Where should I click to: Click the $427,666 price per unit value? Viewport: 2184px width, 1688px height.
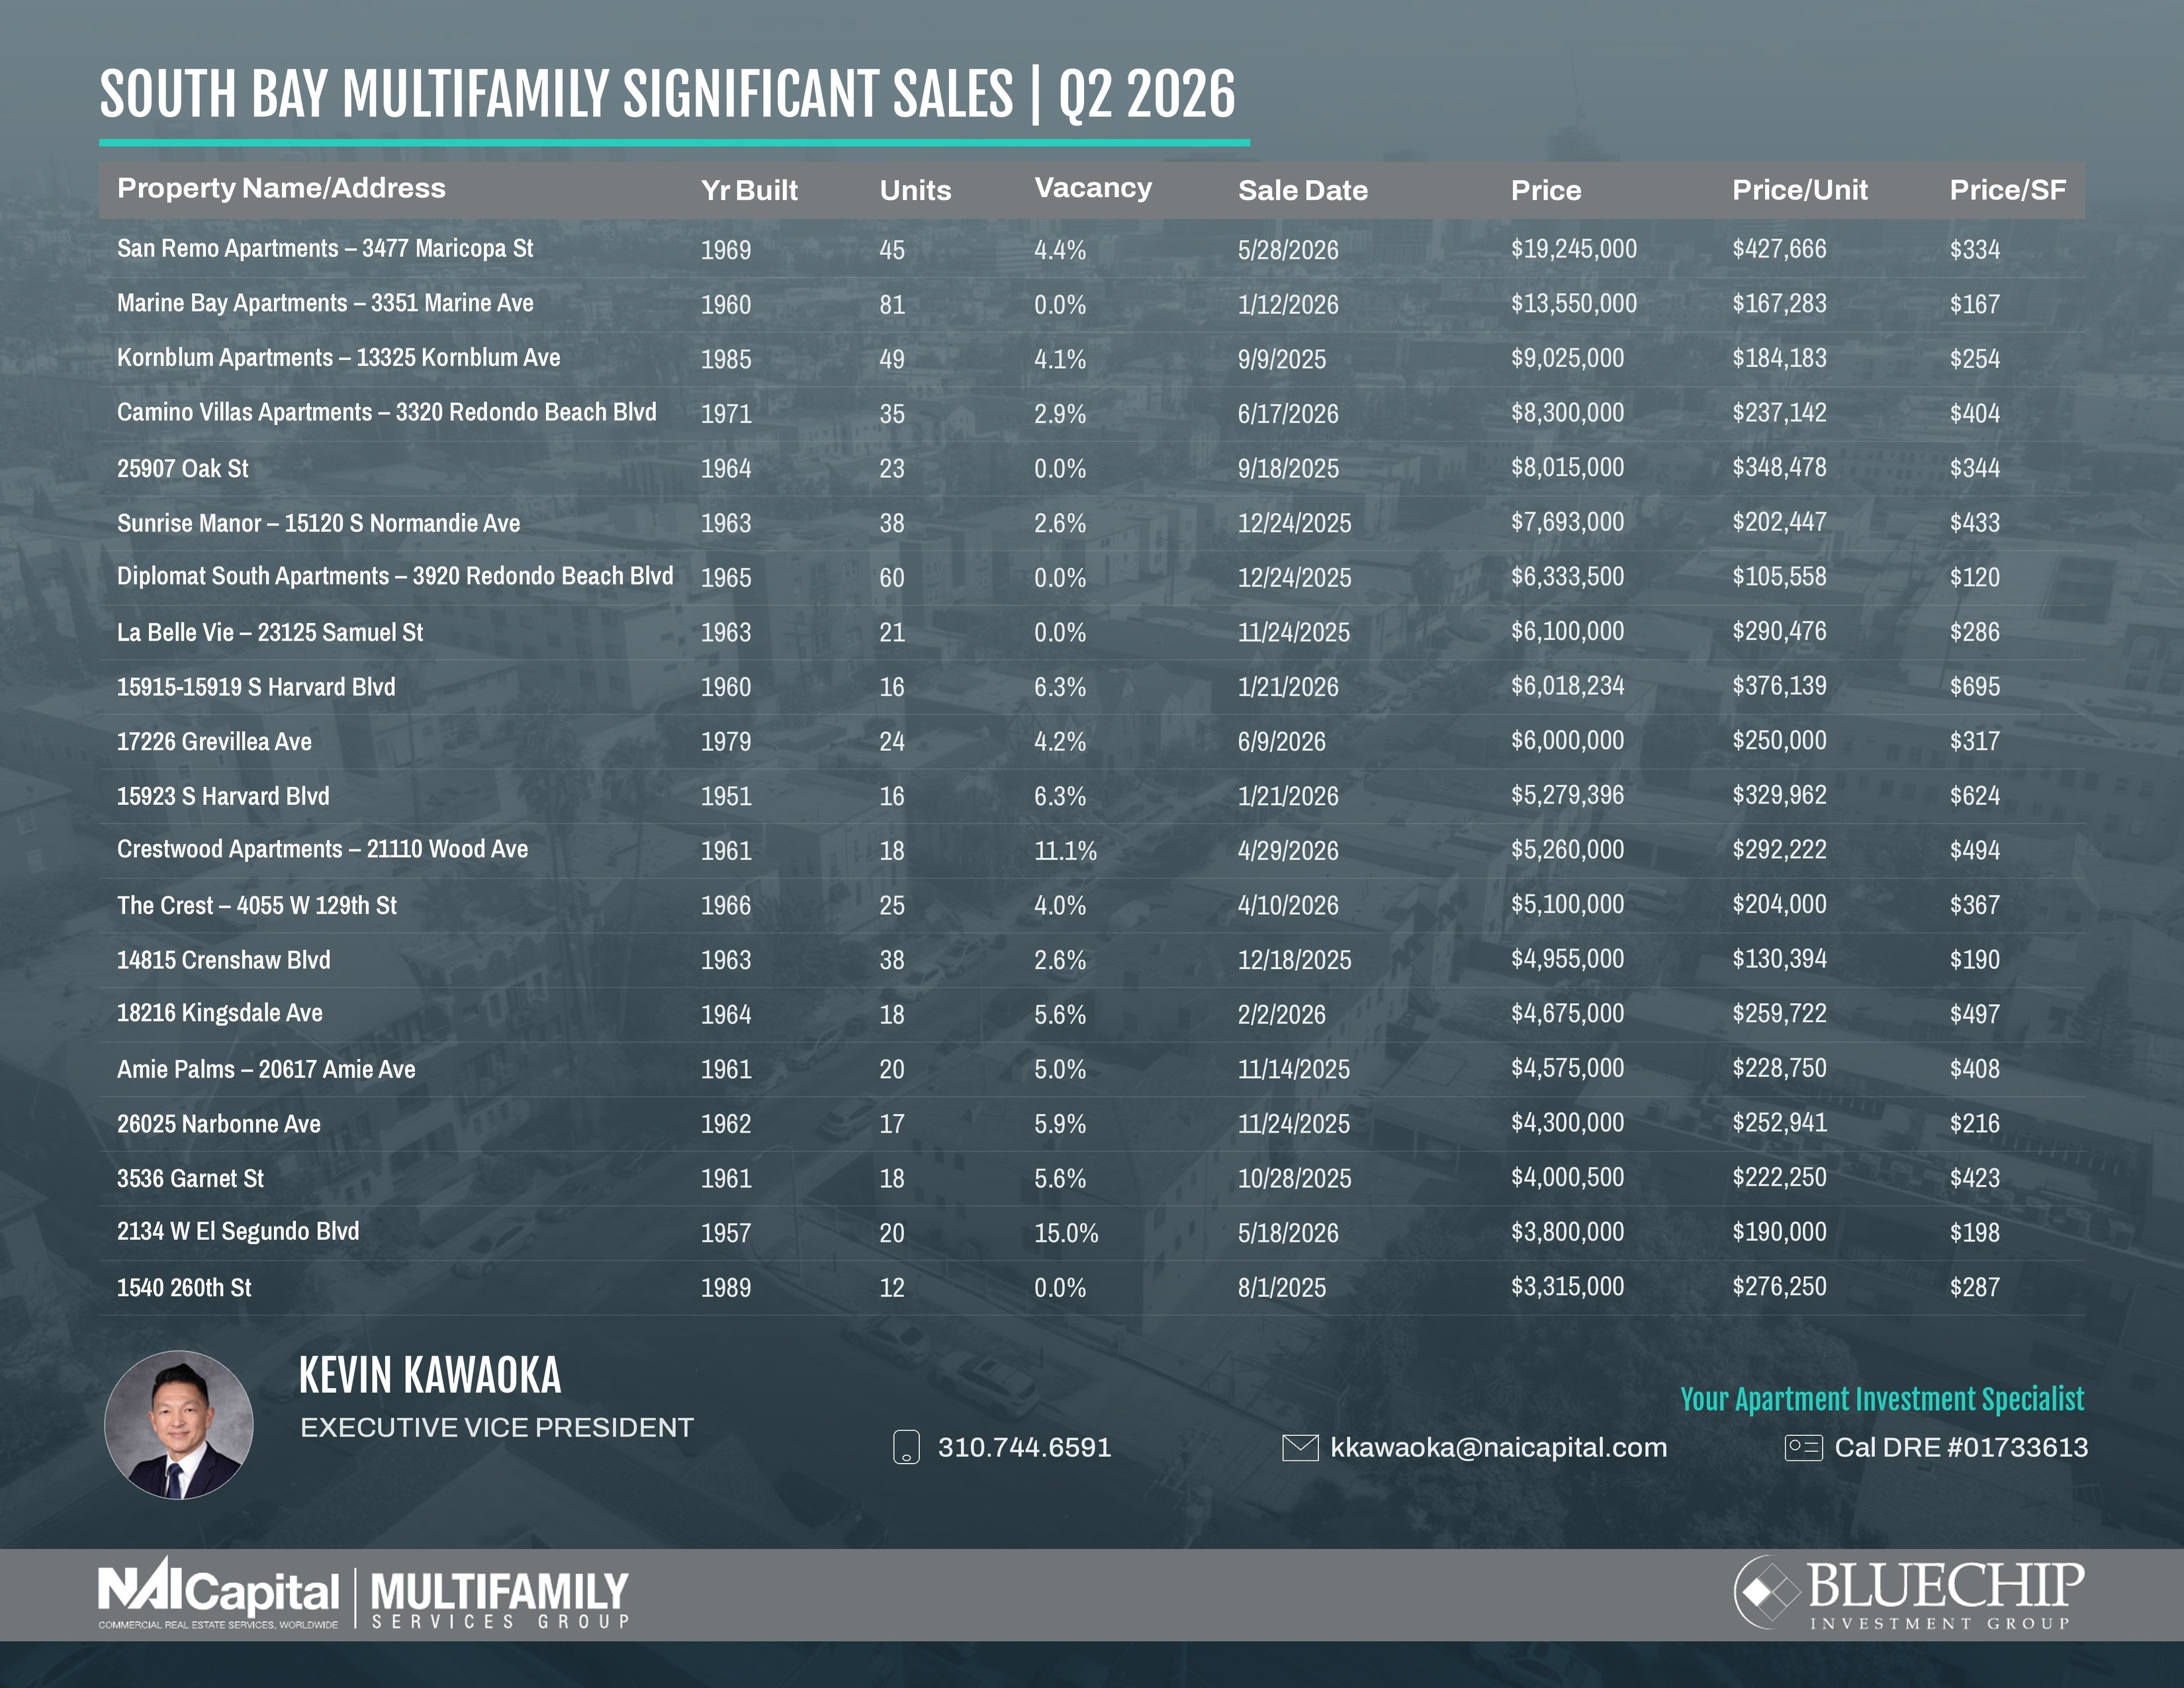click(x=1779, y=249)
